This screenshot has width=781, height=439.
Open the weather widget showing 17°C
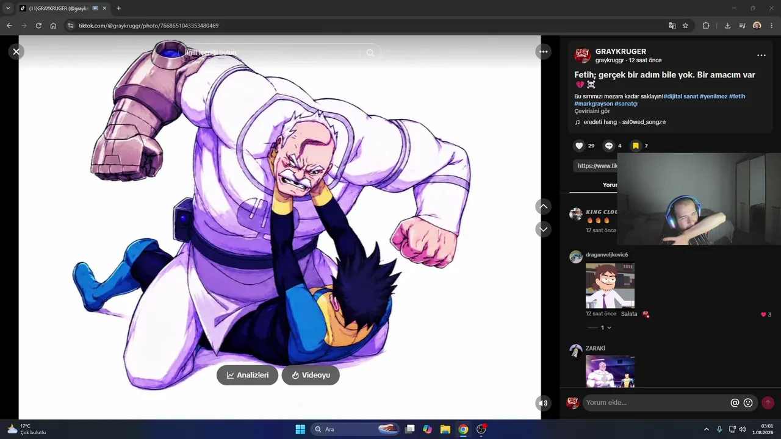point(26,429)
